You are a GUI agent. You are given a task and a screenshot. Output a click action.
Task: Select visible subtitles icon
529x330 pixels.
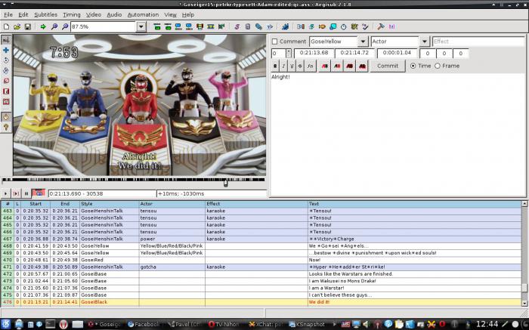(x=200, y=26)
